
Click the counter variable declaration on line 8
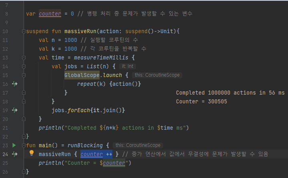pyautogui.click(x=50, y=14)
